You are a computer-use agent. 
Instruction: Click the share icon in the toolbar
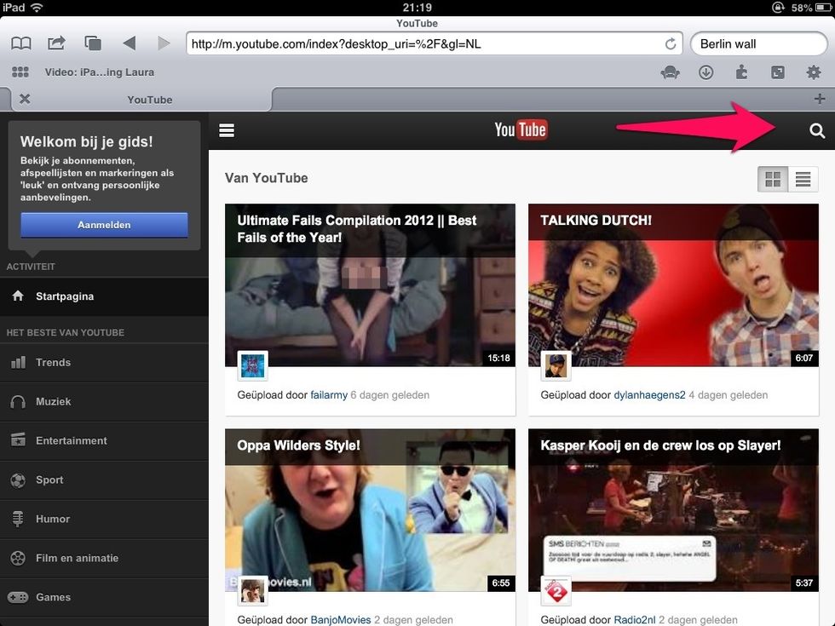(56, 43)
